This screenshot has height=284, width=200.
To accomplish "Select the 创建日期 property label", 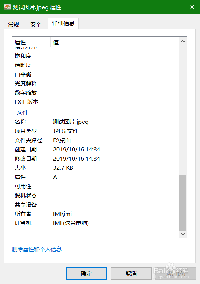I will (26, 150).
